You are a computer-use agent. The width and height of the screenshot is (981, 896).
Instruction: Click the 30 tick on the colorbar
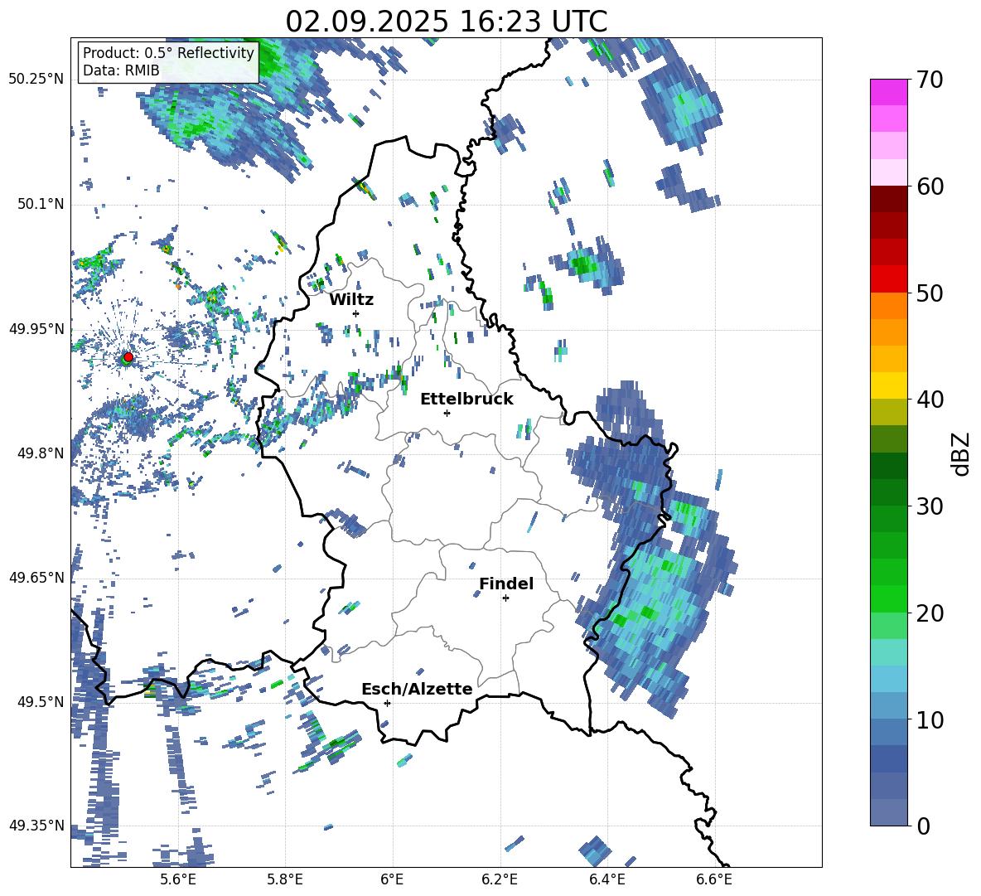click(930, 506)
